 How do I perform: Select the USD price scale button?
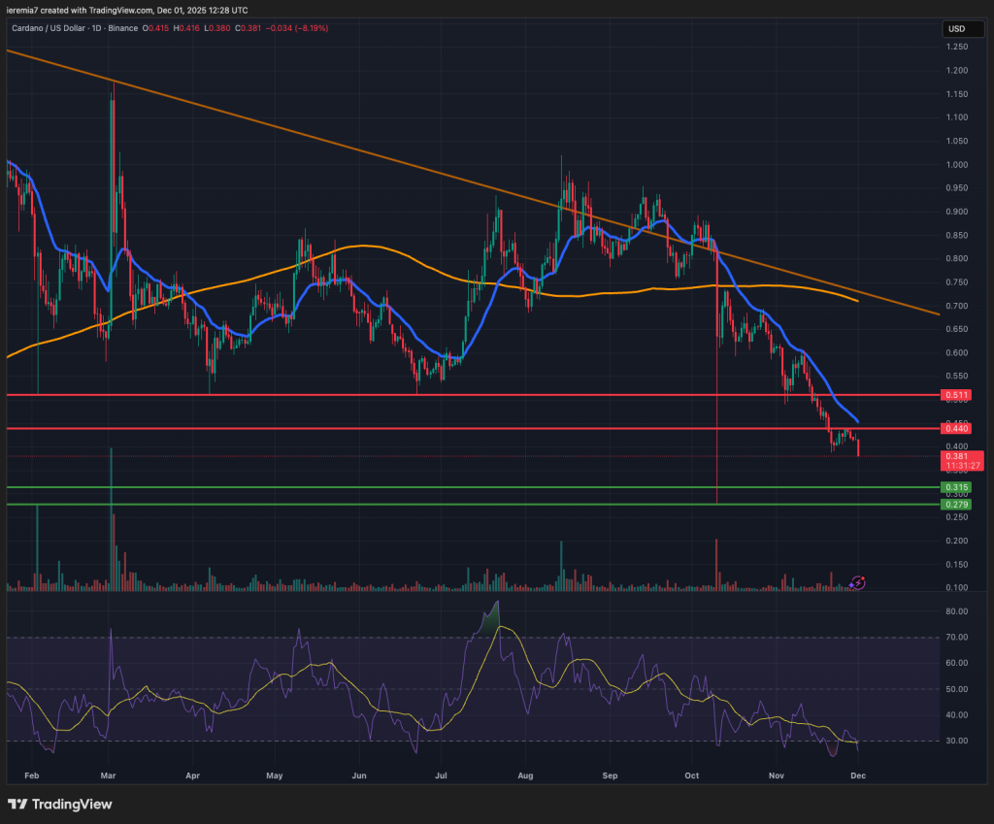962,29
